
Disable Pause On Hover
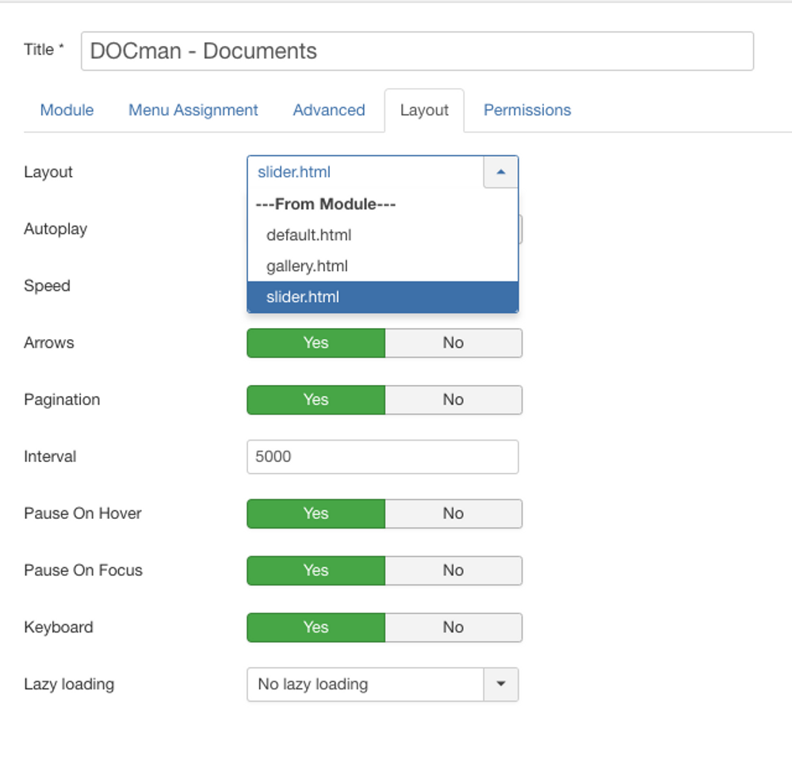point(453,513)
